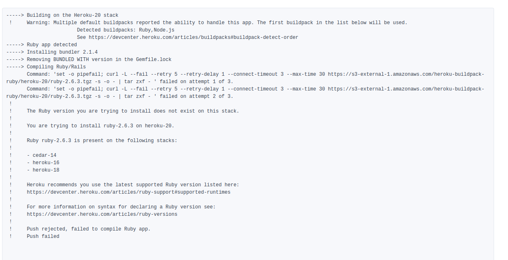
Task: Click the "Warning: Multiple default buildpacks" message
Action: pyautogui.click(x=217, y=23)
